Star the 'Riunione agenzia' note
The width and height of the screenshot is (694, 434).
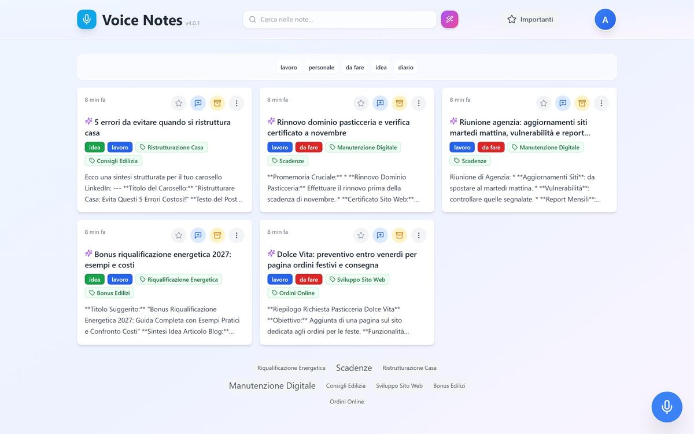[x=544, y=104]
